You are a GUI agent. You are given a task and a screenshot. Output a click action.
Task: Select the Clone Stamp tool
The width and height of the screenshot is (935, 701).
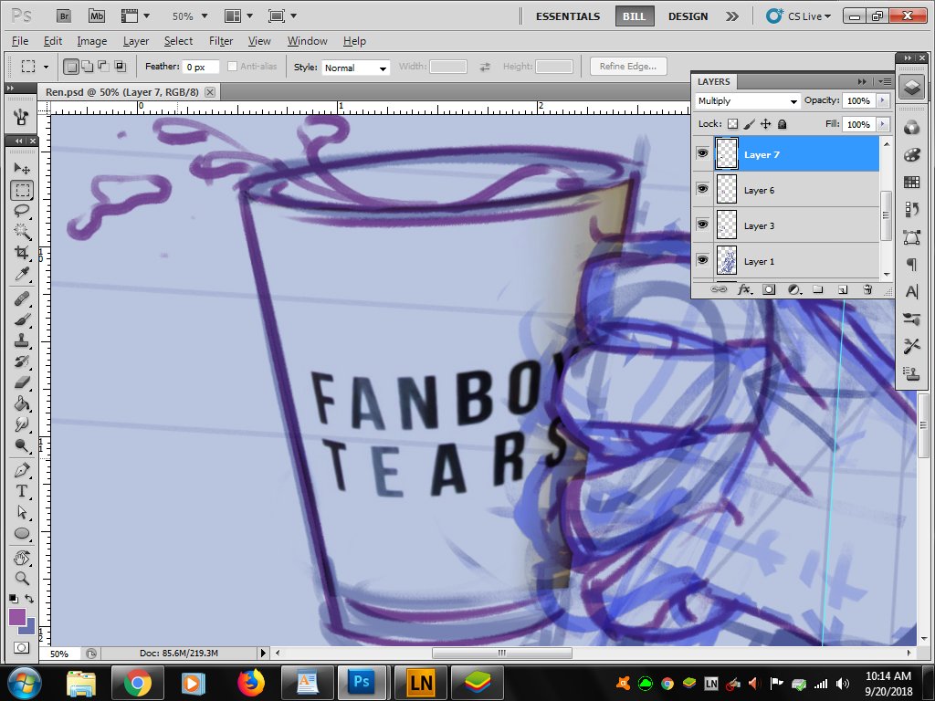click(x=22, y=340)
